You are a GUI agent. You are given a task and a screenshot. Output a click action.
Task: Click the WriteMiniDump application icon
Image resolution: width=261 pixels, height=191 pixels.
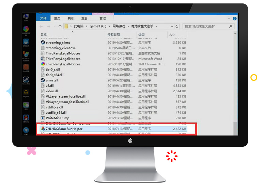point(43,118)
